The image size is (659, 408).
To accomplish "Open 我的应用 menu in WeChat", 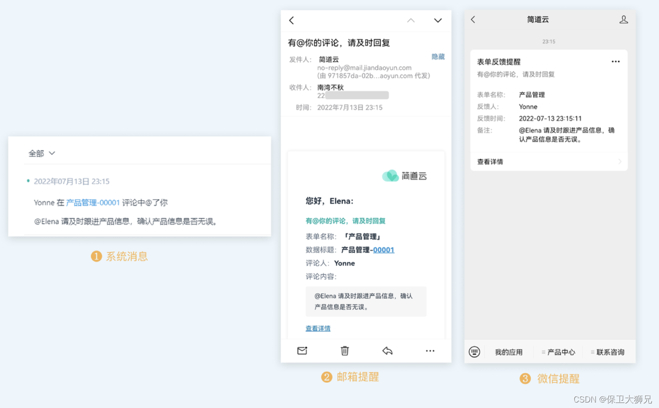I will coord(509,352).
